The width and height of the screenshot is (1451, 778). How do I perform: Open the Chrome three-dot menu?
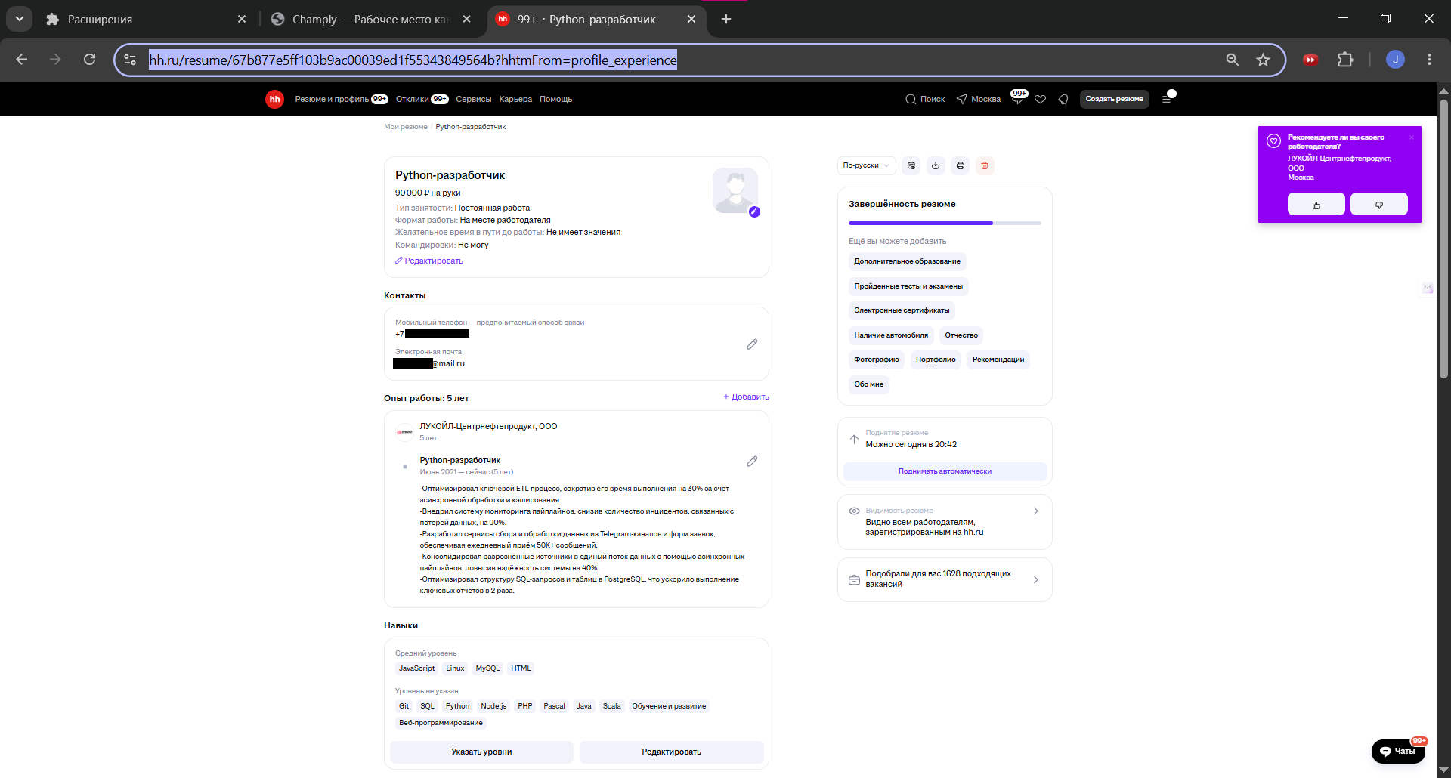[1429, 60]
